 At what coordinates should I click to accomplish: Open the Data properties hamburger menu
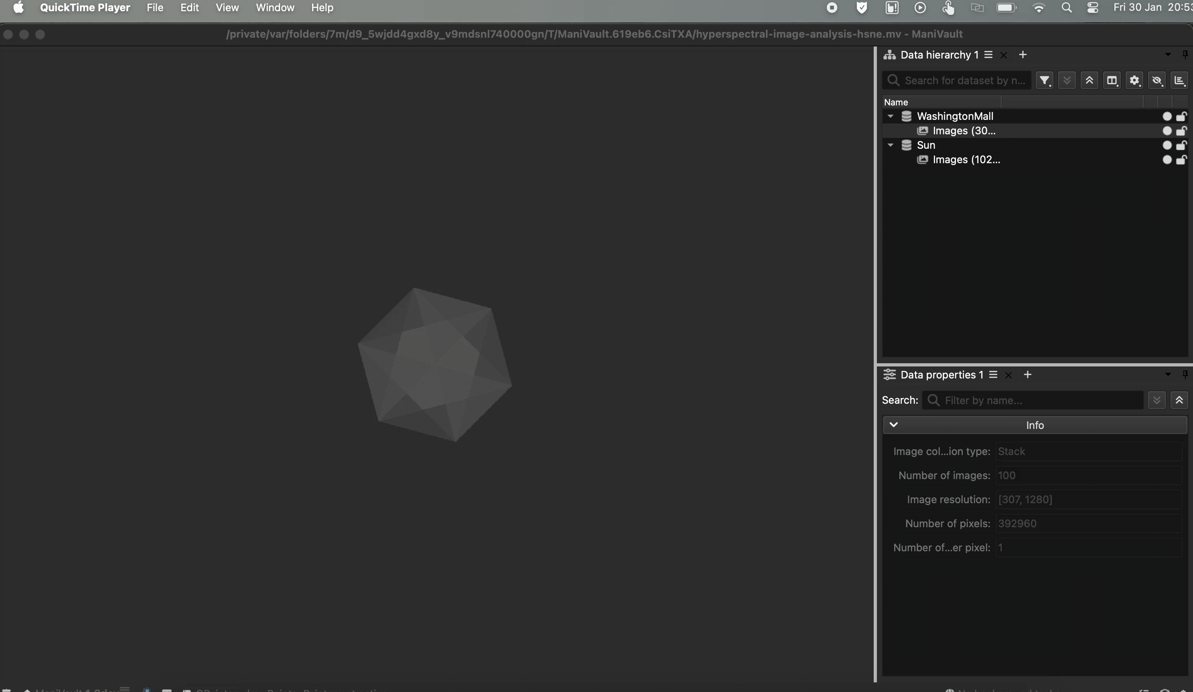(993, 374)
